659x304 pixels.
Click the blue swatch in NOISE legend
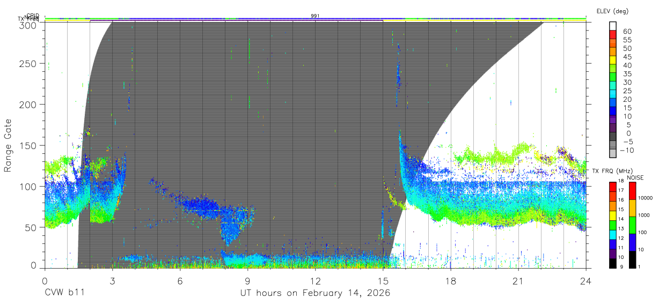[x=632, y=241]
